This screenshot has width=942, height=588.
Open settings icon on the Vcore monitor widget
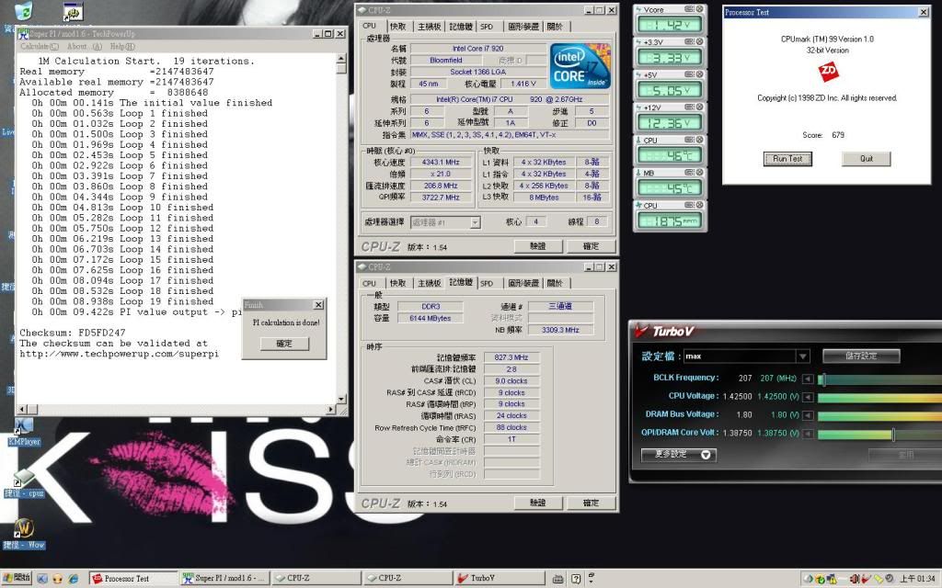(x=689, y=9)
